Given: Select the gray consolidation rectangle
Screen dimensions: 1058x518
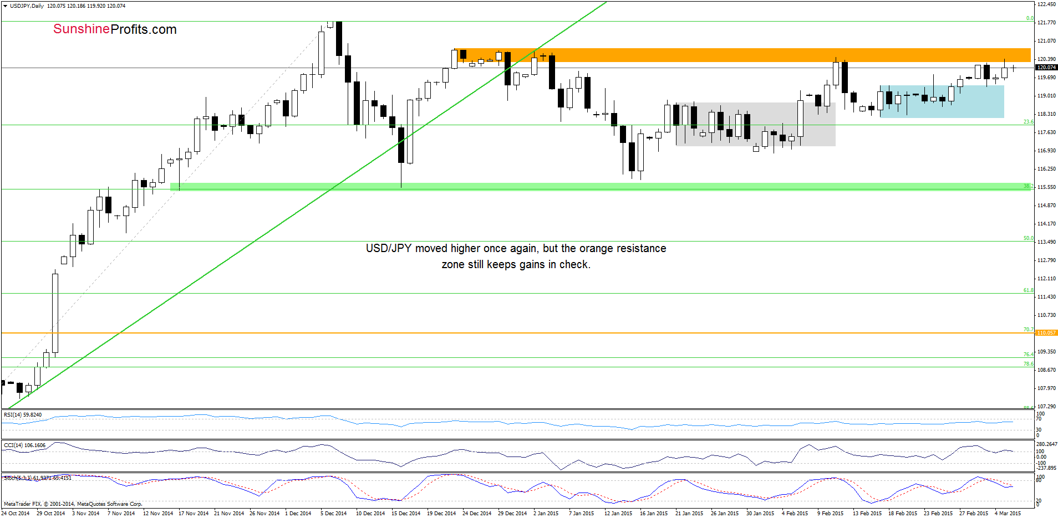Looking at the screenshot, I should click(x=755, y=124).
